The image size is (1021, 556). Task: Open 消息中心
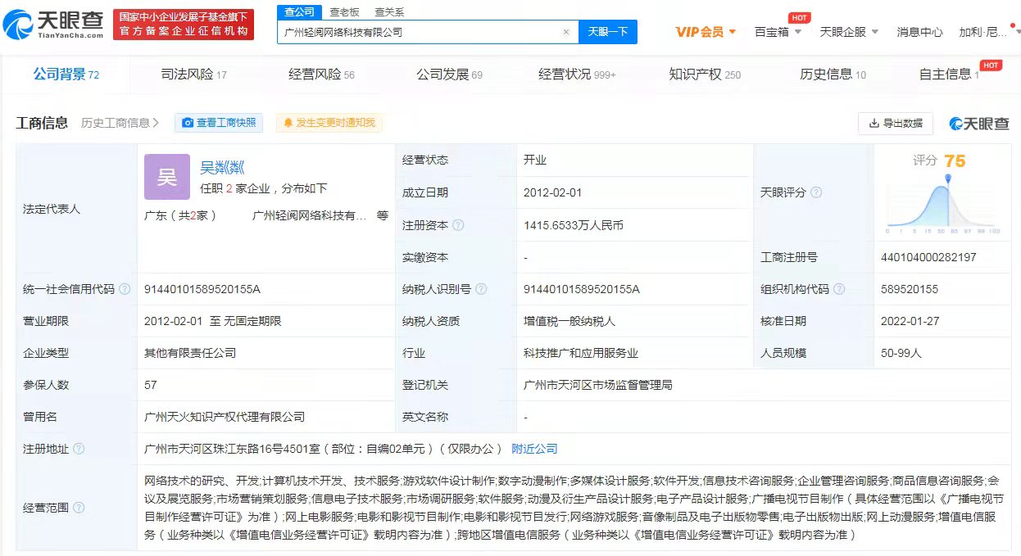pos(919,32)
